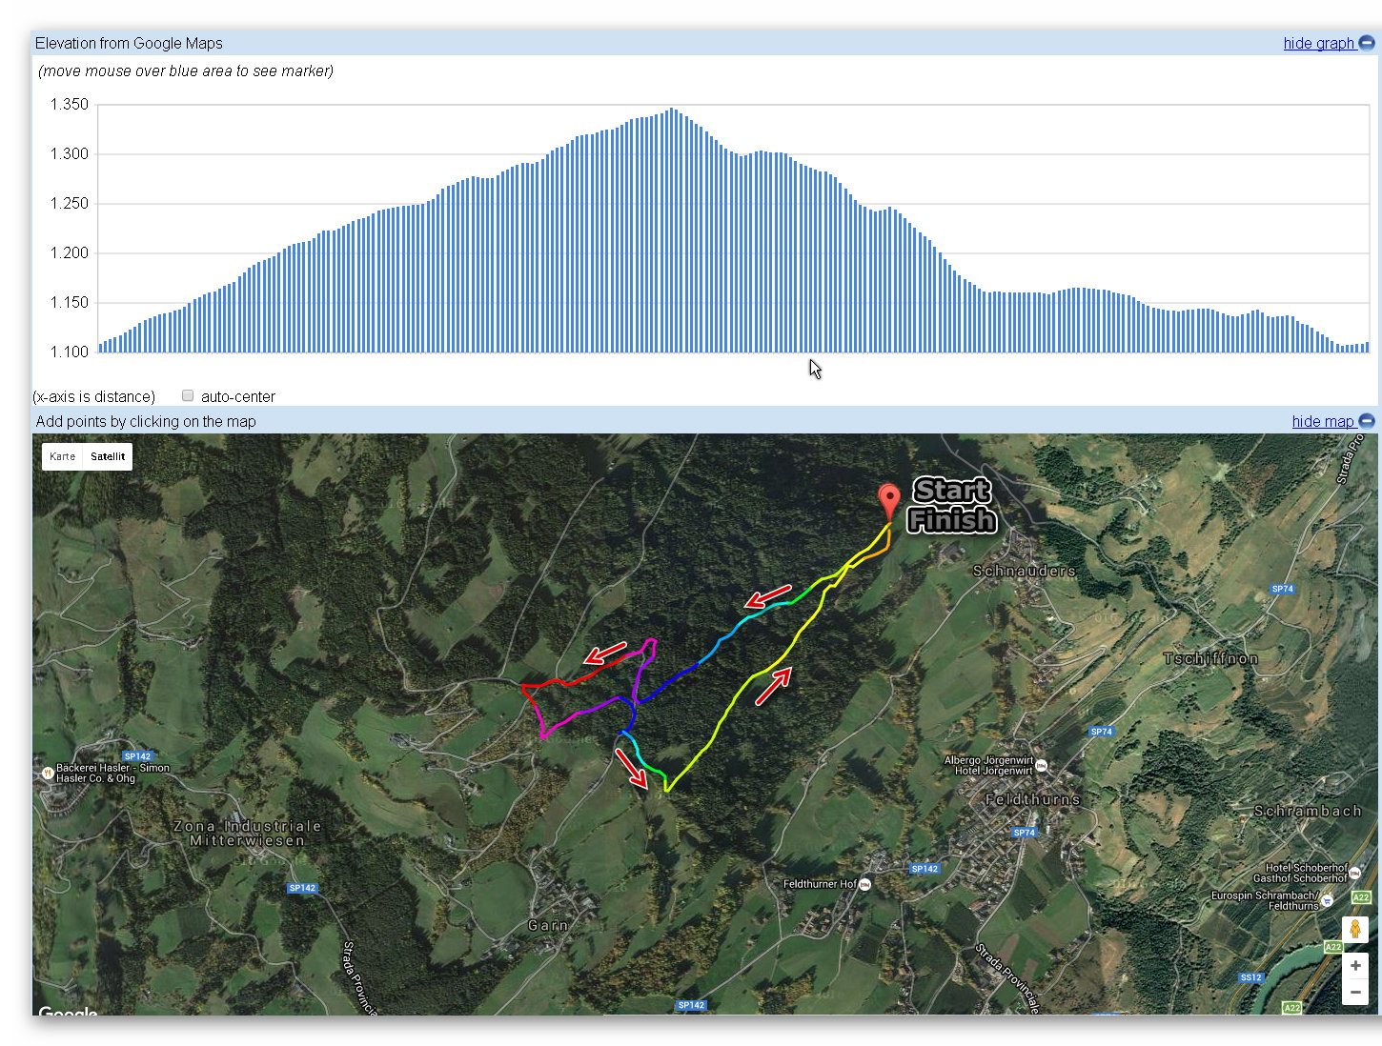Switch map to Karte view
This screenshot has width=1382, height=1046.
63,456
